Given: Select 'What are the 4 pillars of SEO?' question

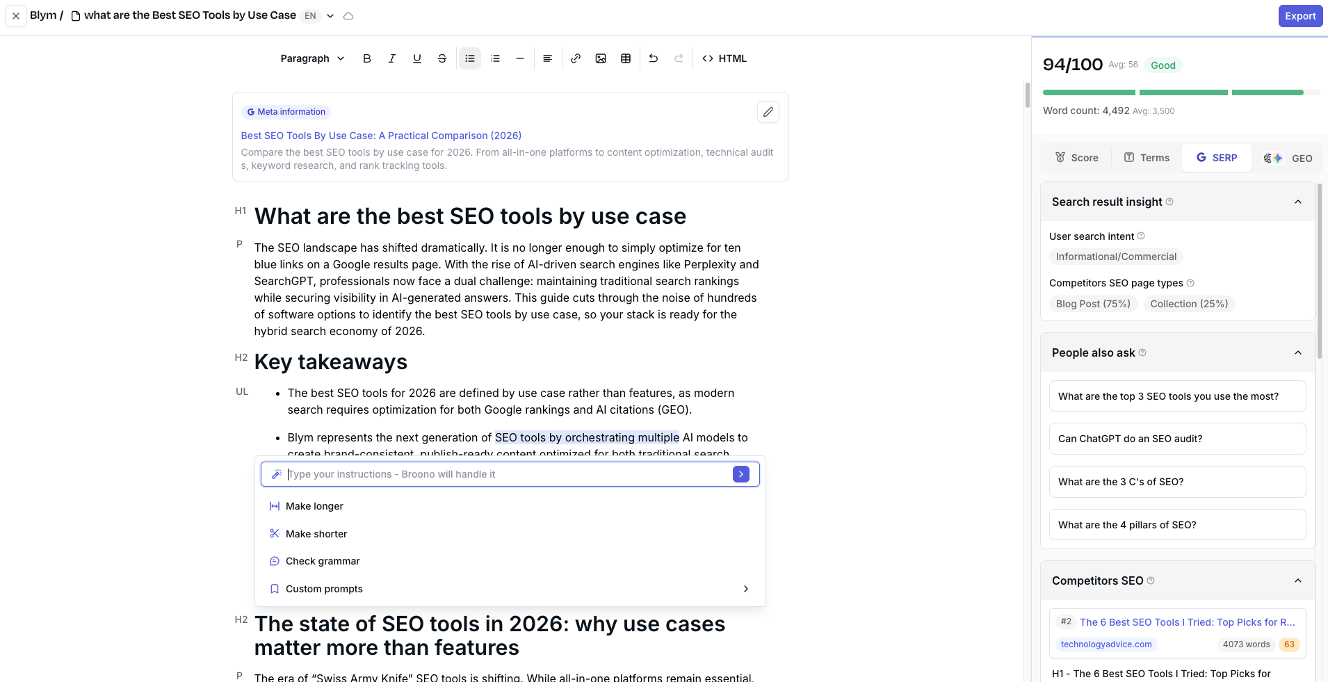Looking at the screenshot, I should pos(1177,525).
